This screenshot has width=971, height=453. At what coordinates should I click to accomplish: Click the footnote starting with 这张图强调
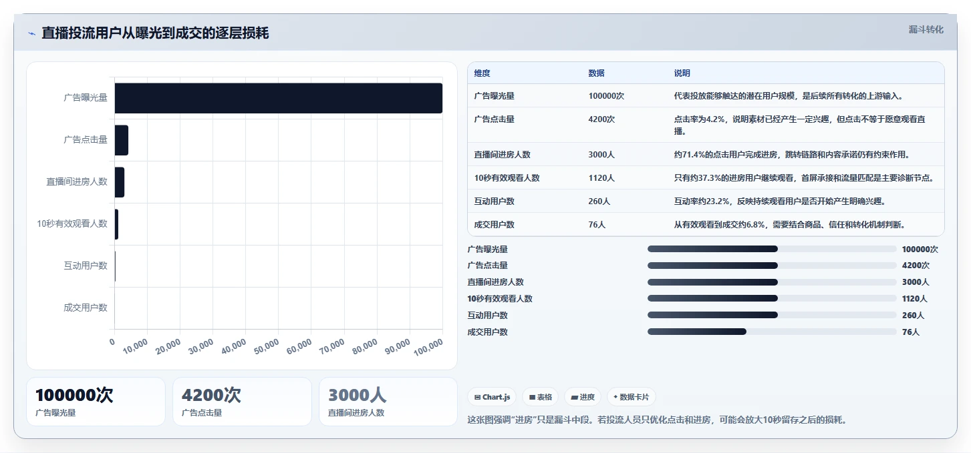pyautogui.click(x=657, y=420)
